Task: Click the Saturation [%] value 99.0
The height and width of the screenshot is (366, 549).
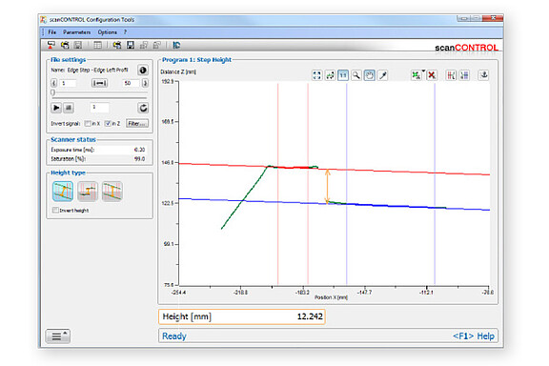Action: [139, 158]
